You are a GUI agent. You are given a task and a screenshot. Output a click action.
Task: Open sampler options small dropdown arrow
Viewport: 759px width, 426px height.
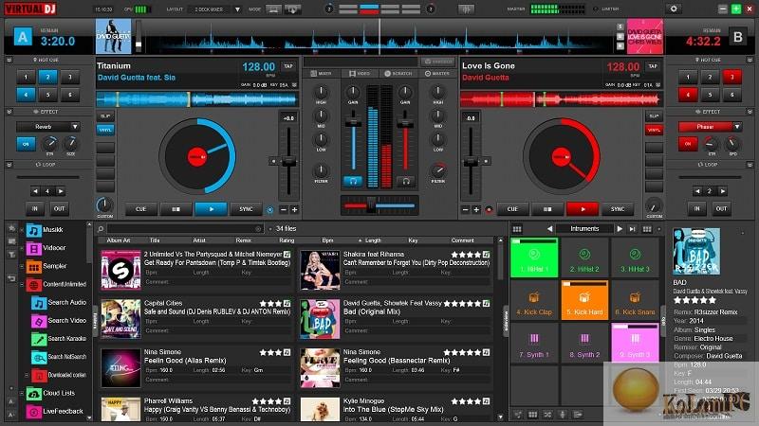coord(658,229)
